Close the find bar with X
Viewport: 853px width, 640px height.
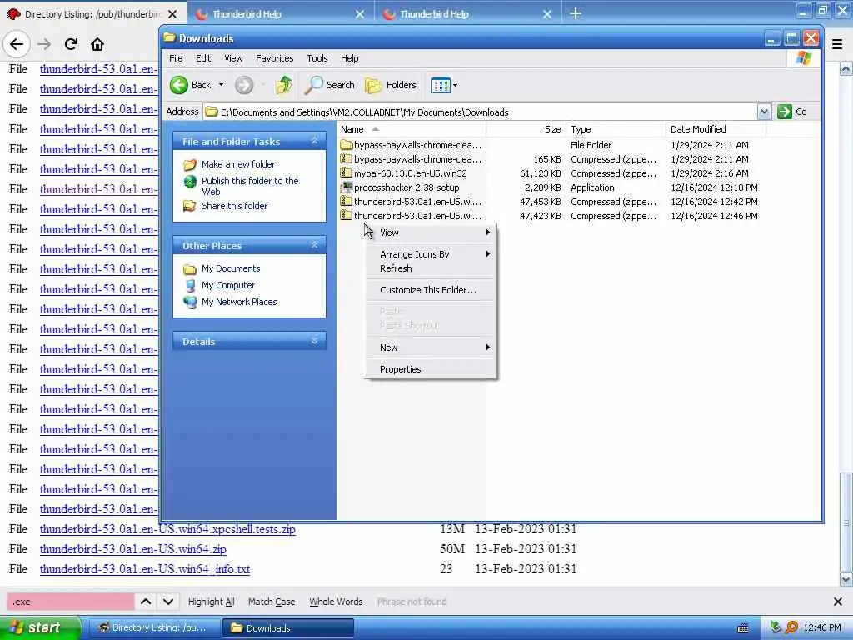click(838, 602)
